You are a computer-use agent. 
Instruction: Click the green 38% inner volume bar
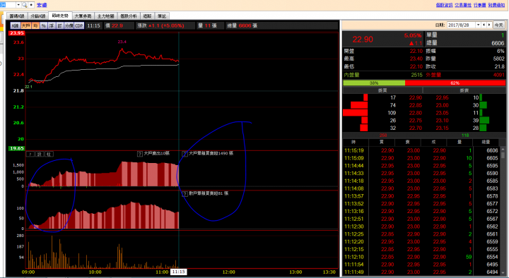[x=374, y=83]
